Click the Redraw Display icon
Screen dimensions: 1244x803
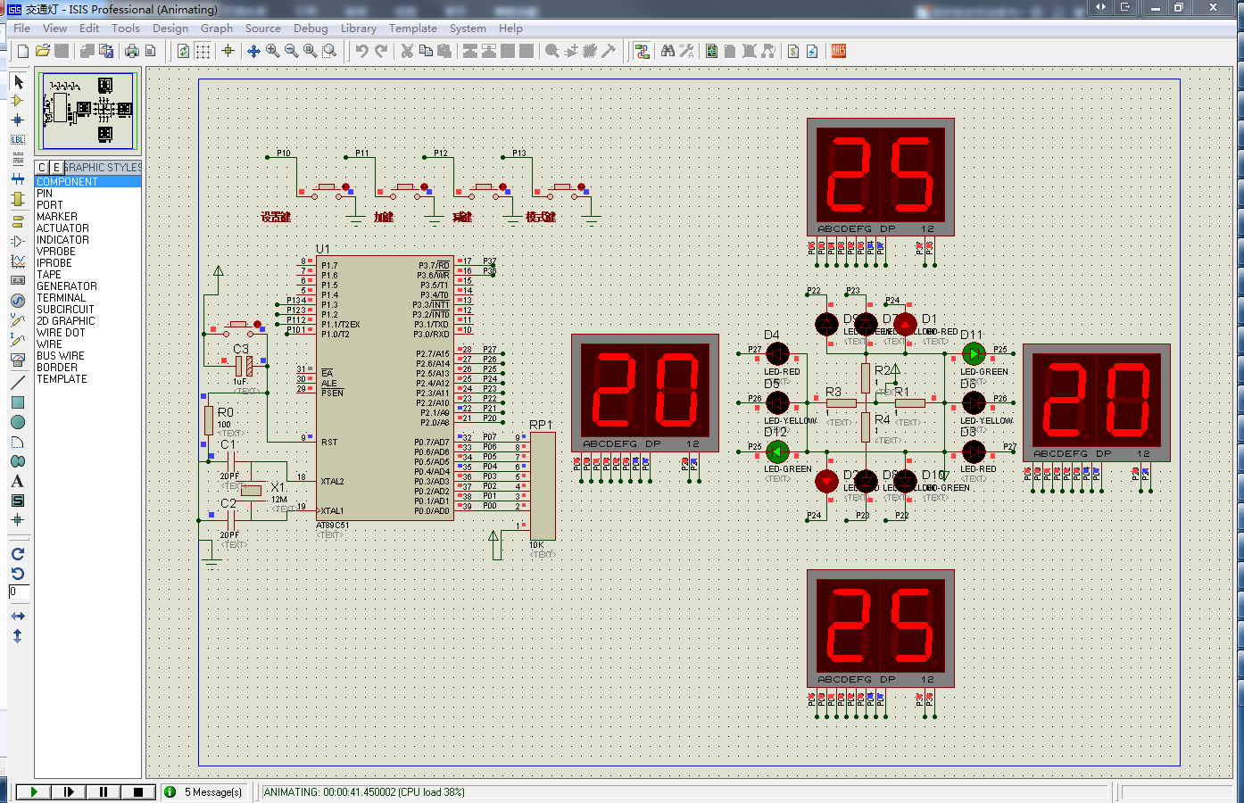point(184,51)
